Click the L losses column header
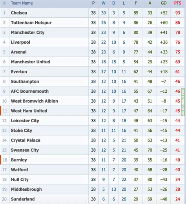The width and height of the screenshot is (186, 204). coord(124,3)
